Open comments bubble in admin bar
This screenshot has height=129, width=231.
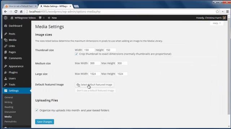tap(42, 18)
